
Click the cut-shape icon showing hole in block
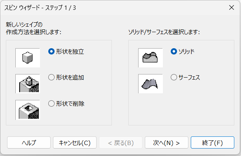[x=27, y=110]
